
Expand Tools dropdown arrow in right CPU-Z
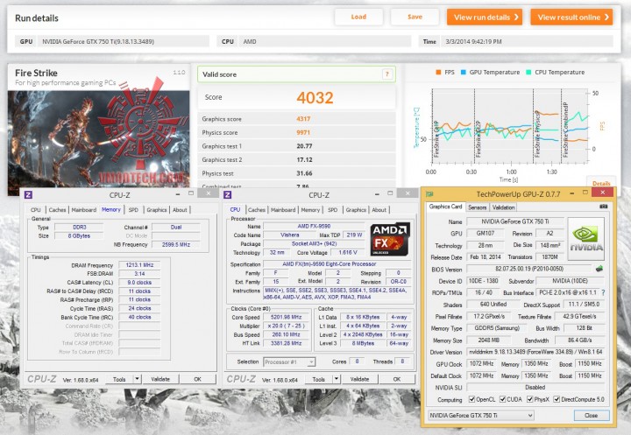(x=337, y=379)
